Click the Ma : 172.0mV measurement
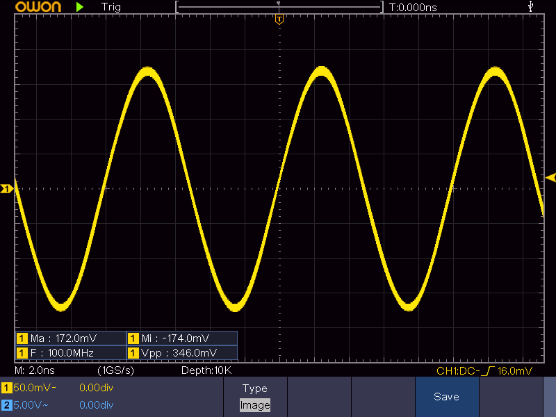 (71, 338)
